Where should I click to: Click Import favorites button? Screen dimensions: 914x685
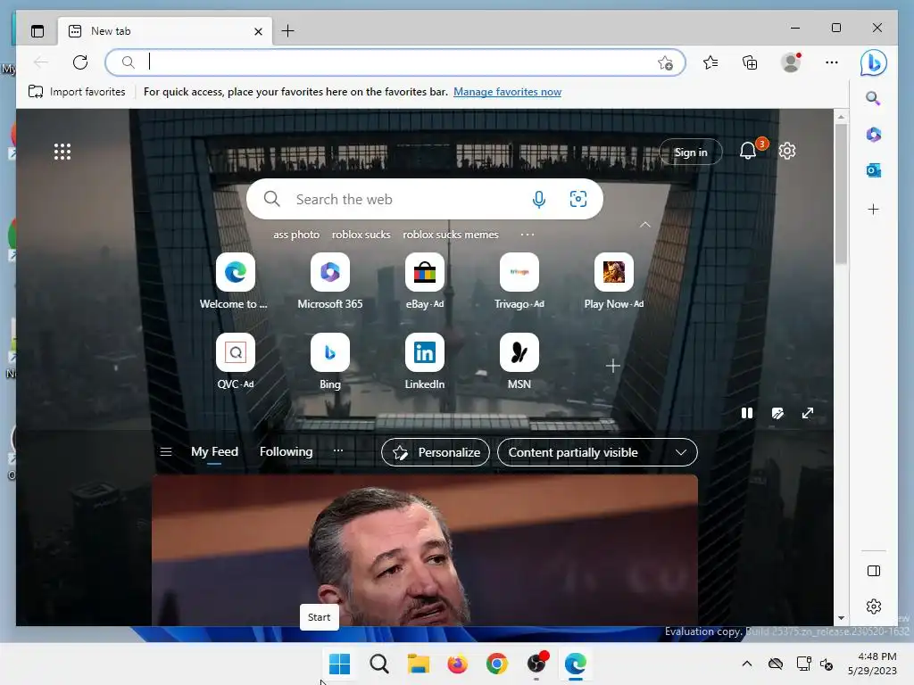(x=77, y=92)
